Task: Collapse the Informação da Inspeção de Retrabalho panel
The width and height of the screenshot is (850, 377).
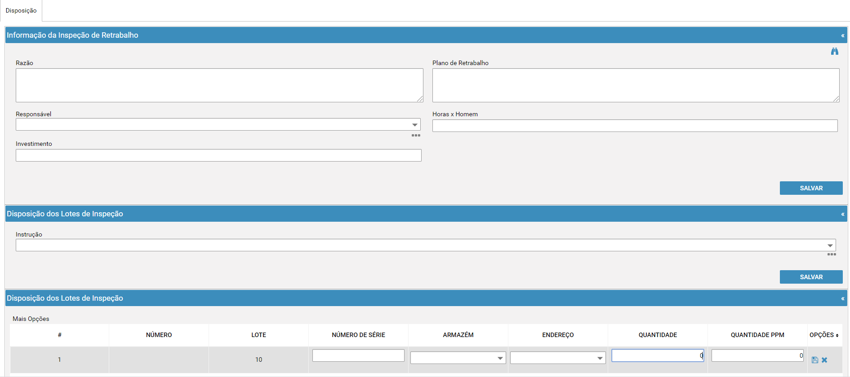Action: coord(843,35)
